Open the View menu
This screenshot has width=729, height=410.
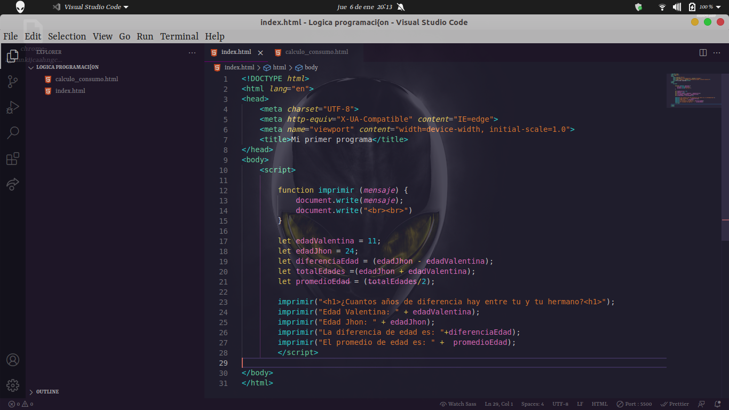[102, 36]
